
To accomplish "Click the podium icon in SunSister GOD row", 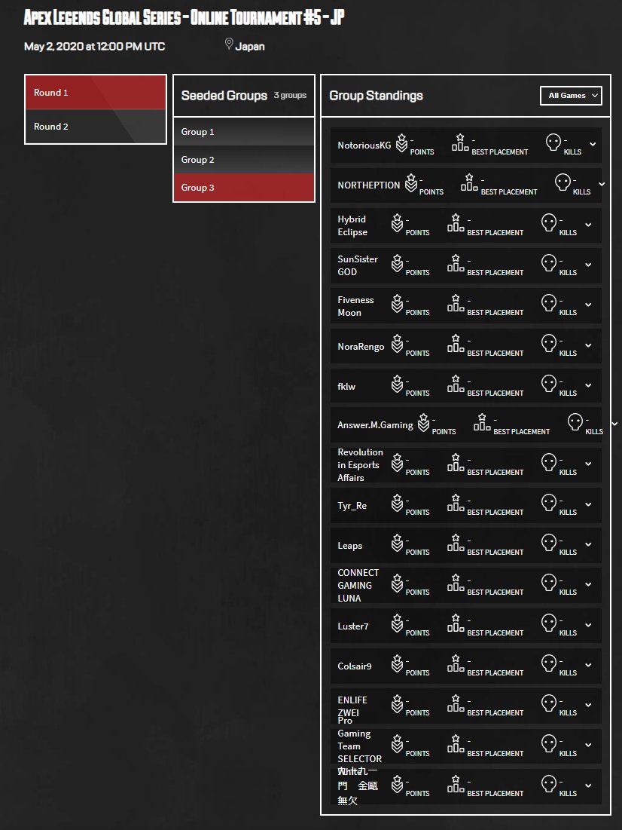I will [456, 264].
